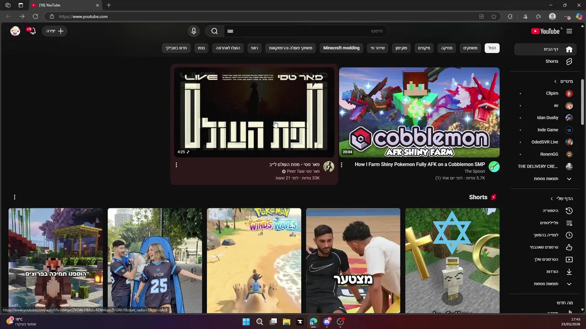Go to the home page דף הבית
This screenshot has width=586, height=329.
click(x=545, y=49)
